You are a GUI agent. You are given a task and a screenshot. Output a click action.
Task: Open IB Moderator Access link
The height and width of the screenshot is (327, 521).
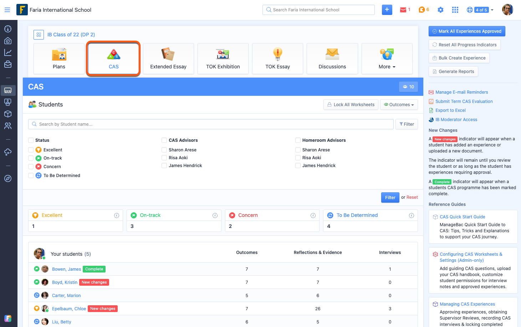pos(456,120)
